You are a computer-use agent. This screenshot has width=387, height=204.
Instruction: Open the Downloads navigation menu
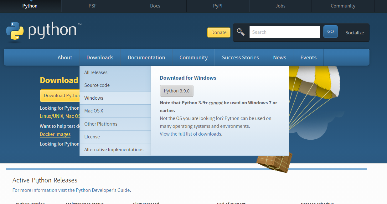pyautogui.click(x=100, y=57)
